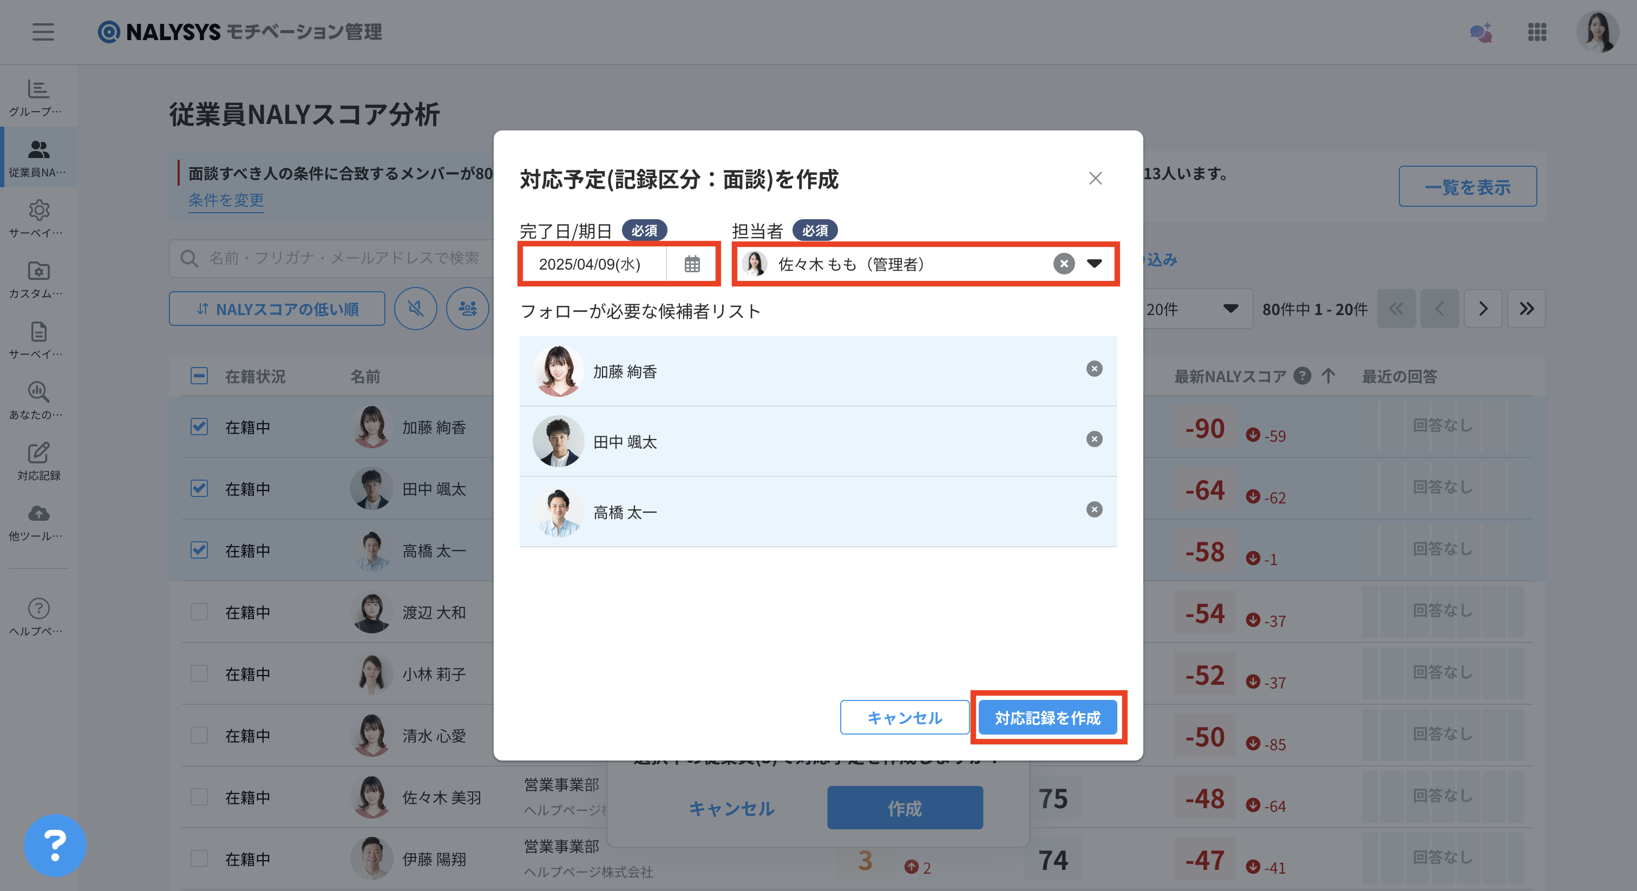
Task: Remove 田中 颯太 from candidate list
Action: (x=1094, y=439)
